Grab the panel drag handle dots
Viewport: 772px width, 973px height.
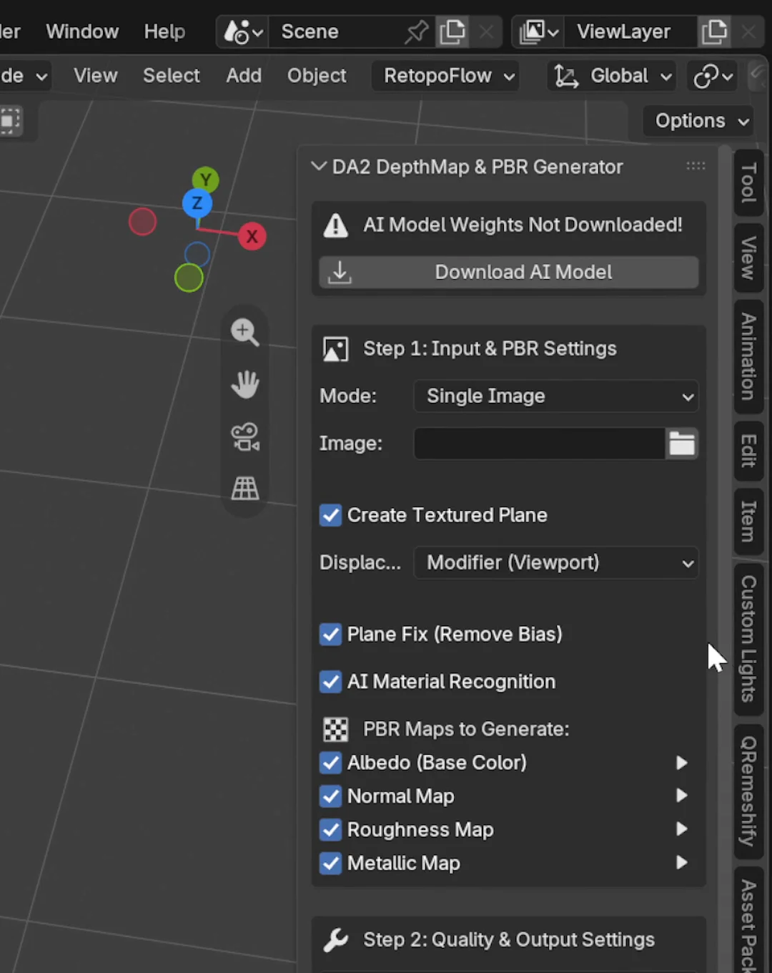(696, 166)
